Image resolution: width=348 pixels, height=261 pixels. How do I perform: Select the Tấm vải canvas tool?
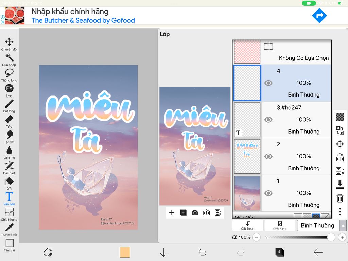tap(9, 245)
